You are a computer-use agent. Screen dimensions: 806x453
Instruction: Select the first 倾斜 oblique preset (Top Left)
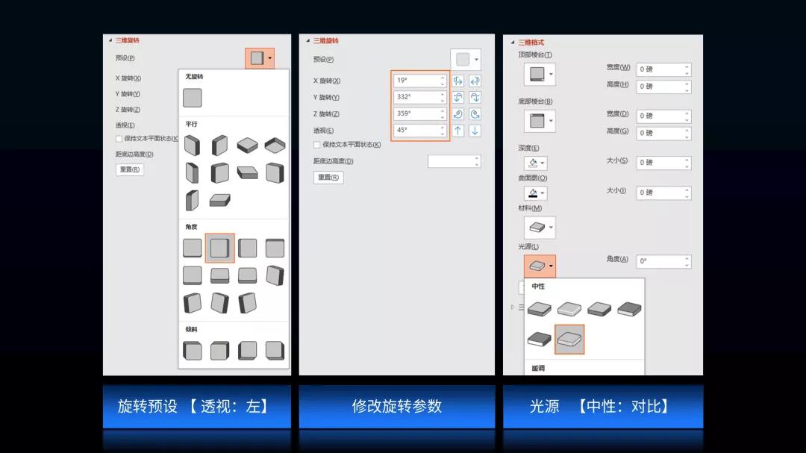(x=193, y=352)
